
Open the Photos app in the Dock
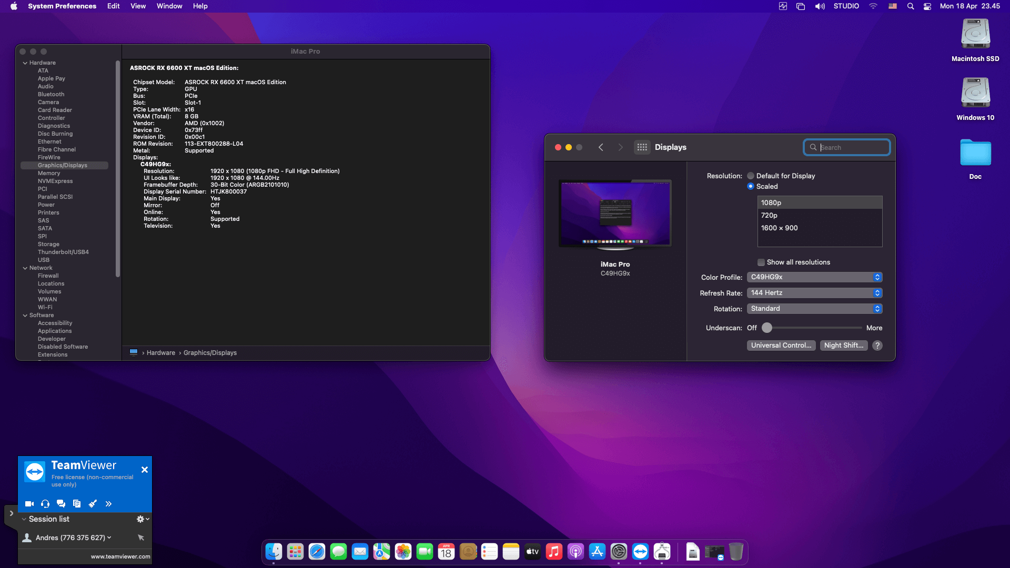click(x=403, y=551)
